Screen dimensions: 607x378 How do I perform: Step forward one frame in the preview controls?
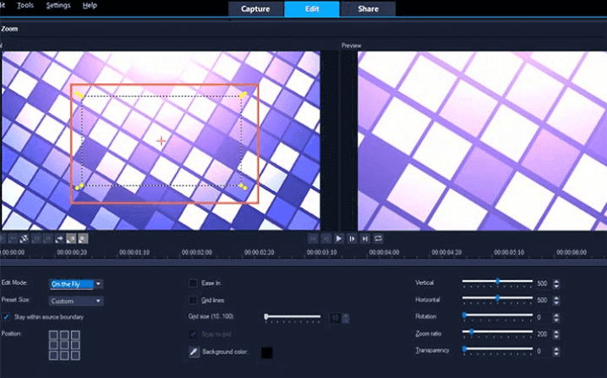point(352,238)
